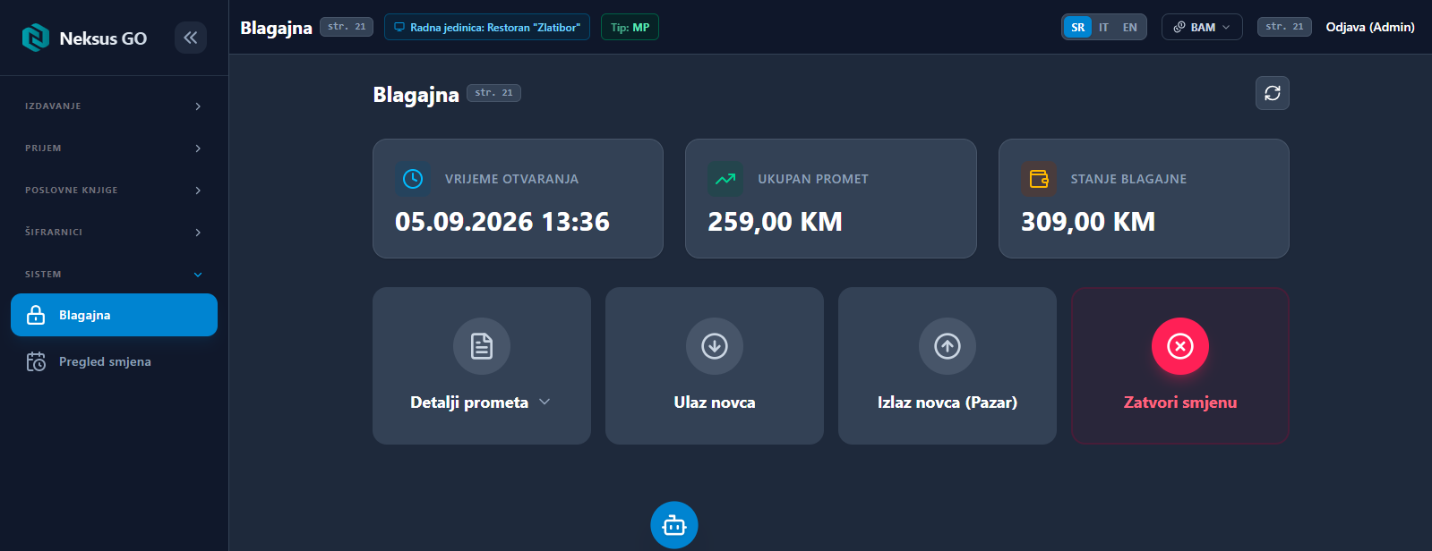Click the Izlaz novca (Pazar) button
This screenshot has width=1432, height=551.
click(x=948, y=366)
